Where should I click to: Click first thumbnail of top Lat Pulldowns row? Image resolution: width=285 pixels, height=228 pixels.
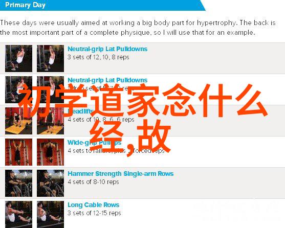pos(19,58)
